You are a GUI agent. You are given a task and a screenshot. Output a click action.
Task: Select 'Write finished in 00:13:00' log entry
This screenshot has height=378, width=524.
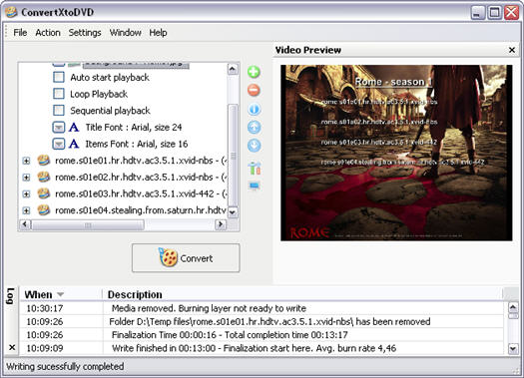262,348
